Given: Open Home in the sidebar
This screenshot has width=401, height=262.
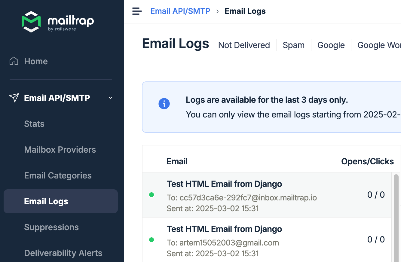Looking at the screenshot, I should (36, 61).
